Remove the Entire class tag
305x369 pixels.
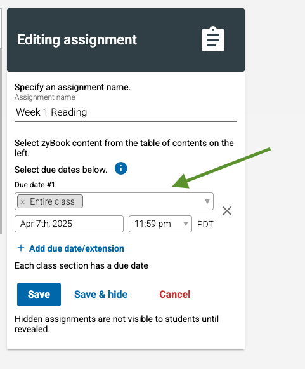(x=23, y=202)
